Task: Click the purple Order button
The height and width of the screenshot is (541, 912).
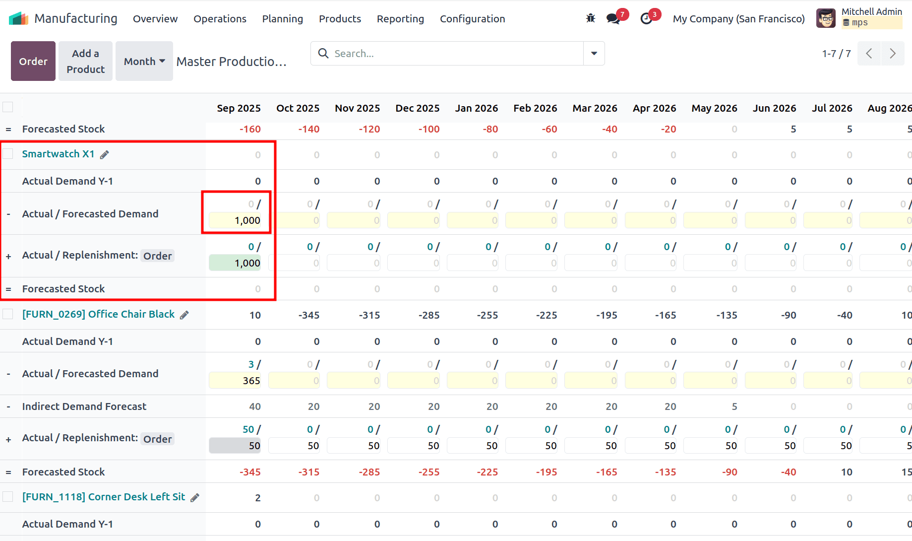Action: [33, 61]
